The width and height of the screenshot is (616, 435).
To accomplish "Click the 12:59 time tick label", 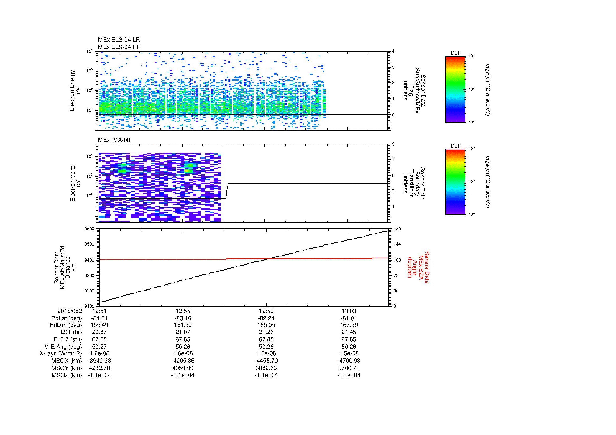I will [266, 311].
